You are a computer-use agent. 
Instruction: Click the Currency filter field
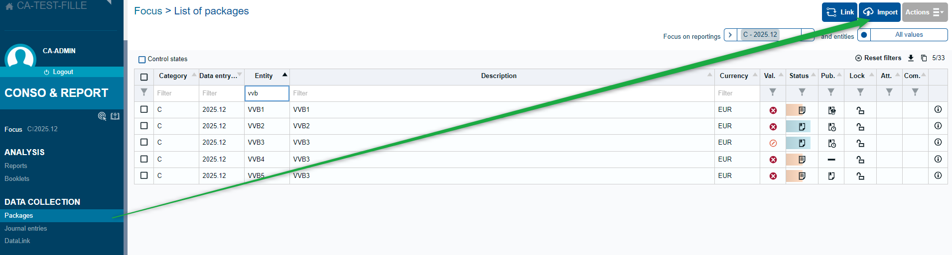(737, 93)
